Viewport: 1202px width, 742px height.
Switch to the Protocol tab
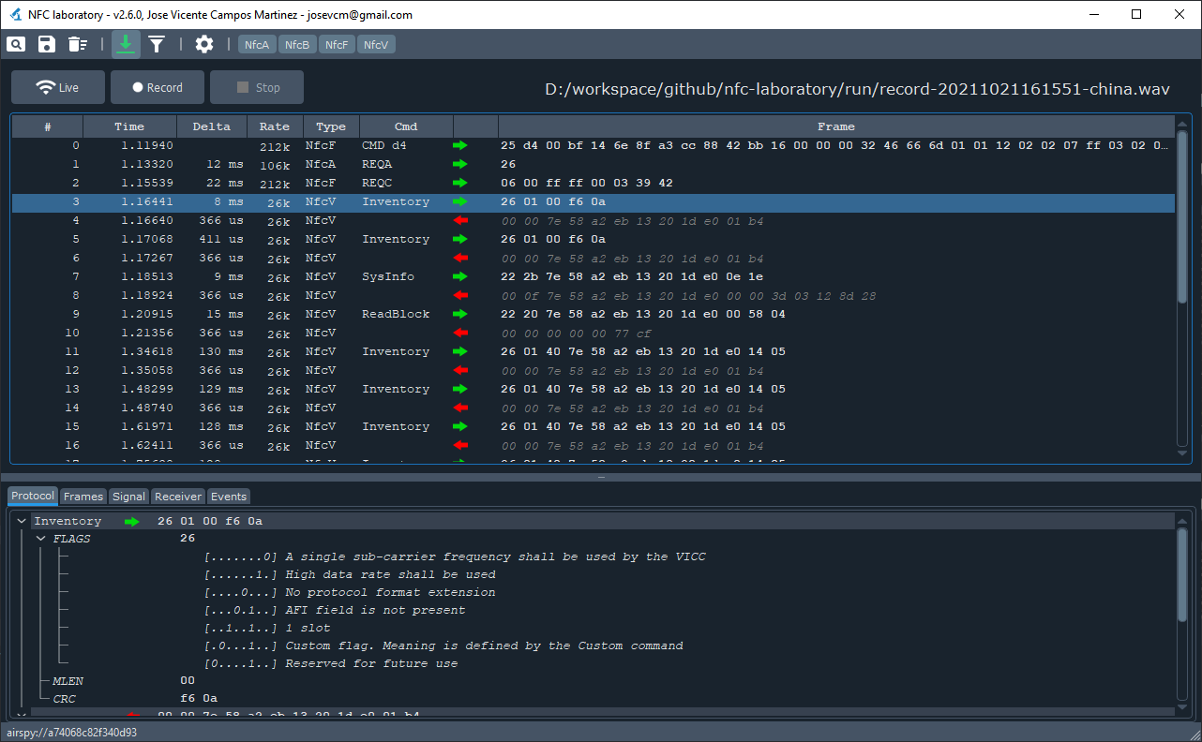(x=33, y=497)
